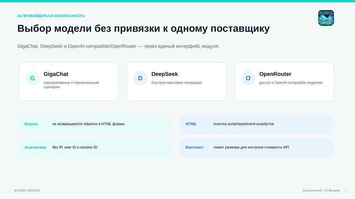Click the title 'Выбор модели без привязки к одному поставщику'
Viewport: 355px width, 199px height.
pos(144,29)
